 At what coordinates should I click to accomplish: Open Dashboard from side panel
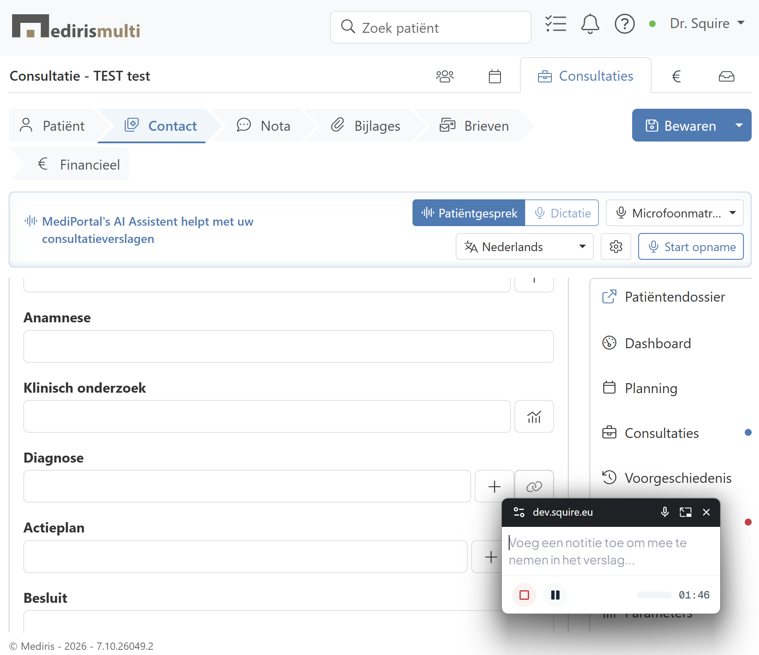[x=646, y=343]
